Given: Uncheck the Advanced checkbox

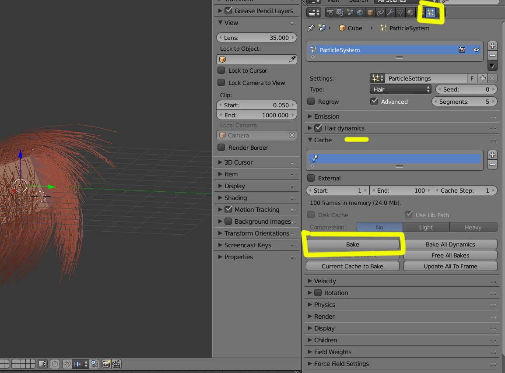Looking at the screenshot, I should [x=374, y=102].
